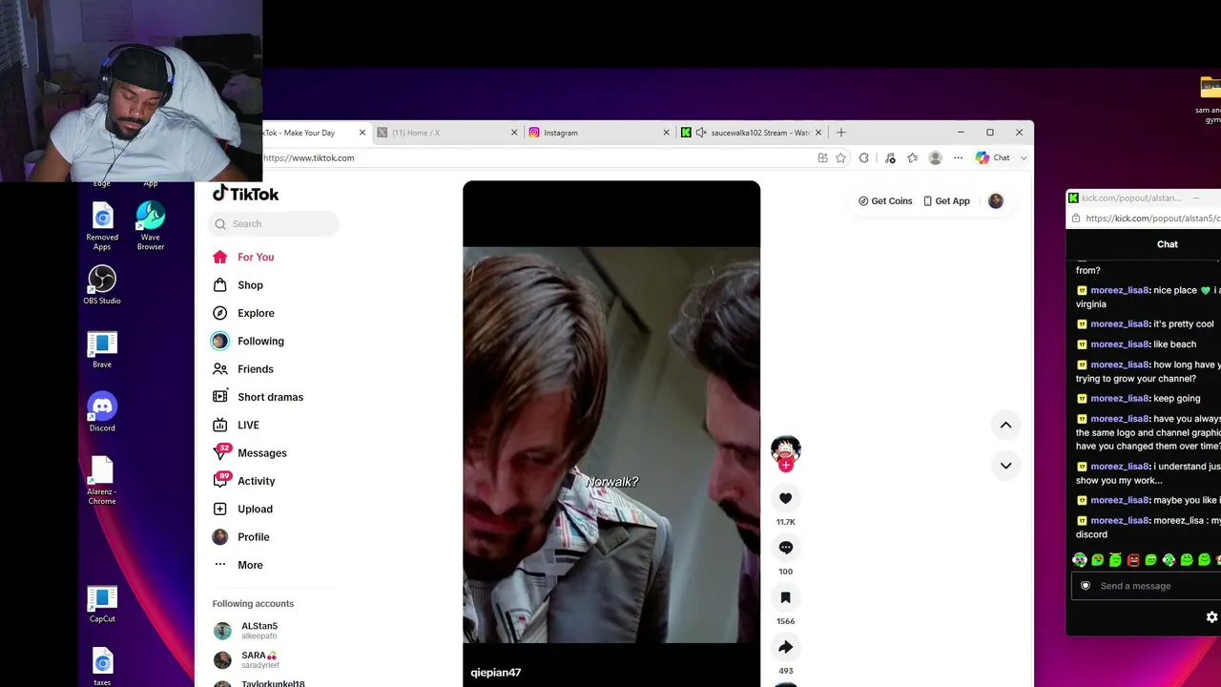Viewport: 1221px width, 687px height.
Task: Open Profile from the sidebar
Action: (240, 537)
